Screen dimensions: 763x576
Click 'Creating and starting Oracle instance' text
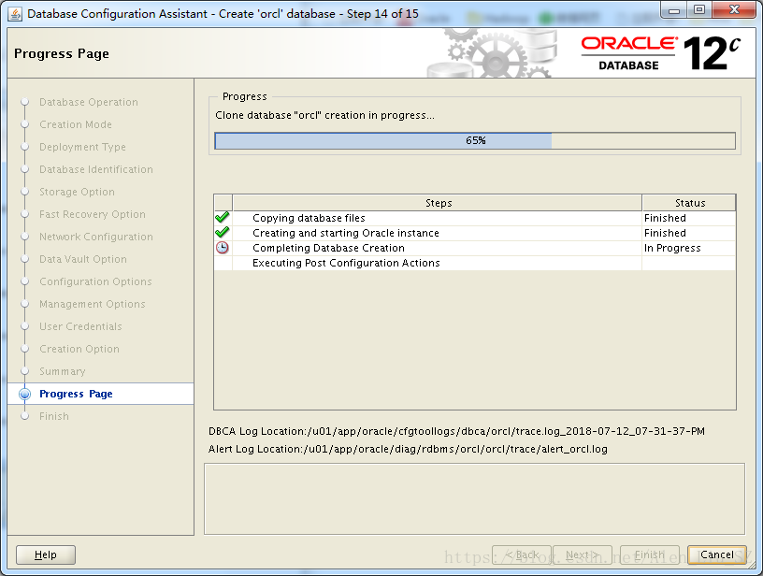345,233
